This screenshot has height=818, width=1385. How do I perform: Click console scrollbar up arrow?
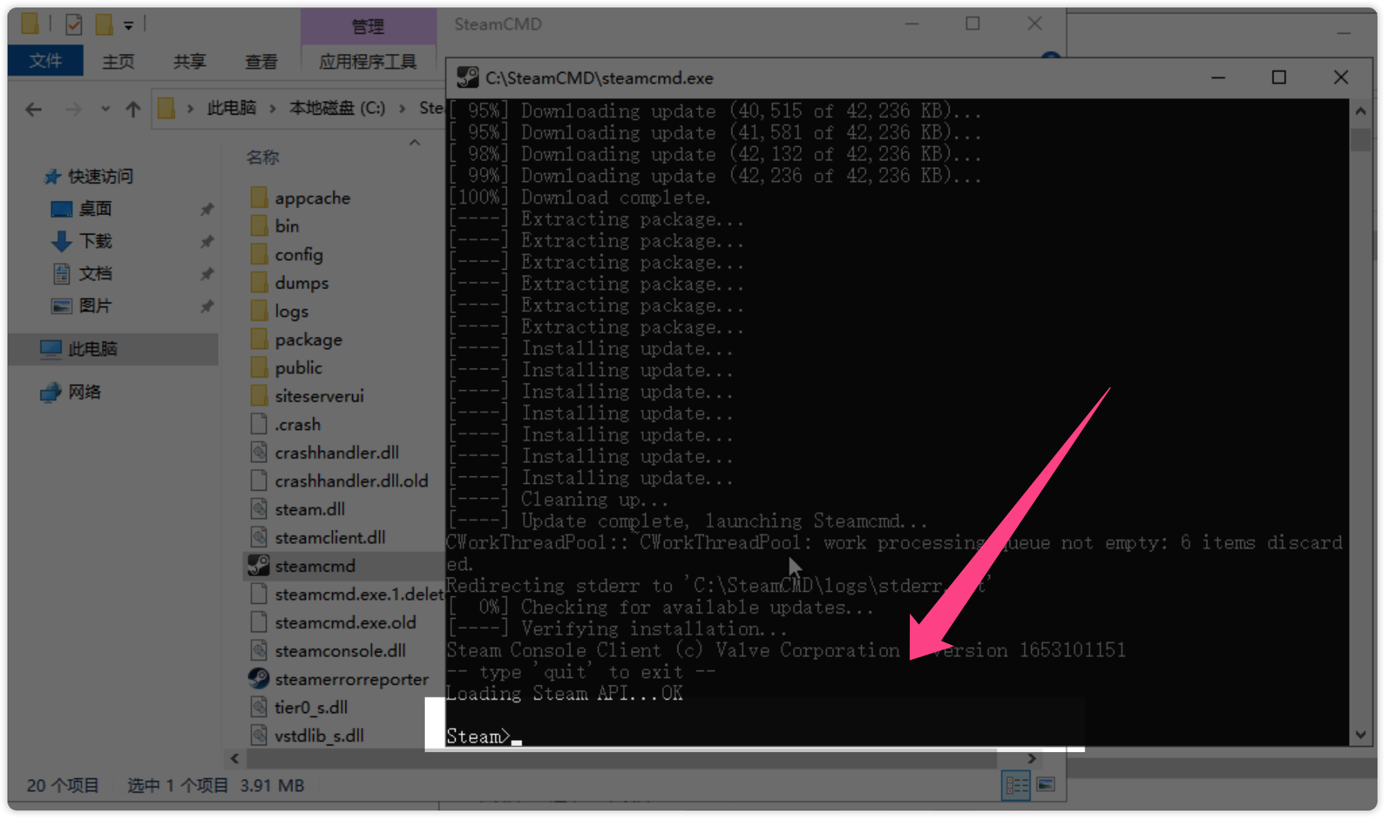pyautogui.click(x=1361, y=111)
